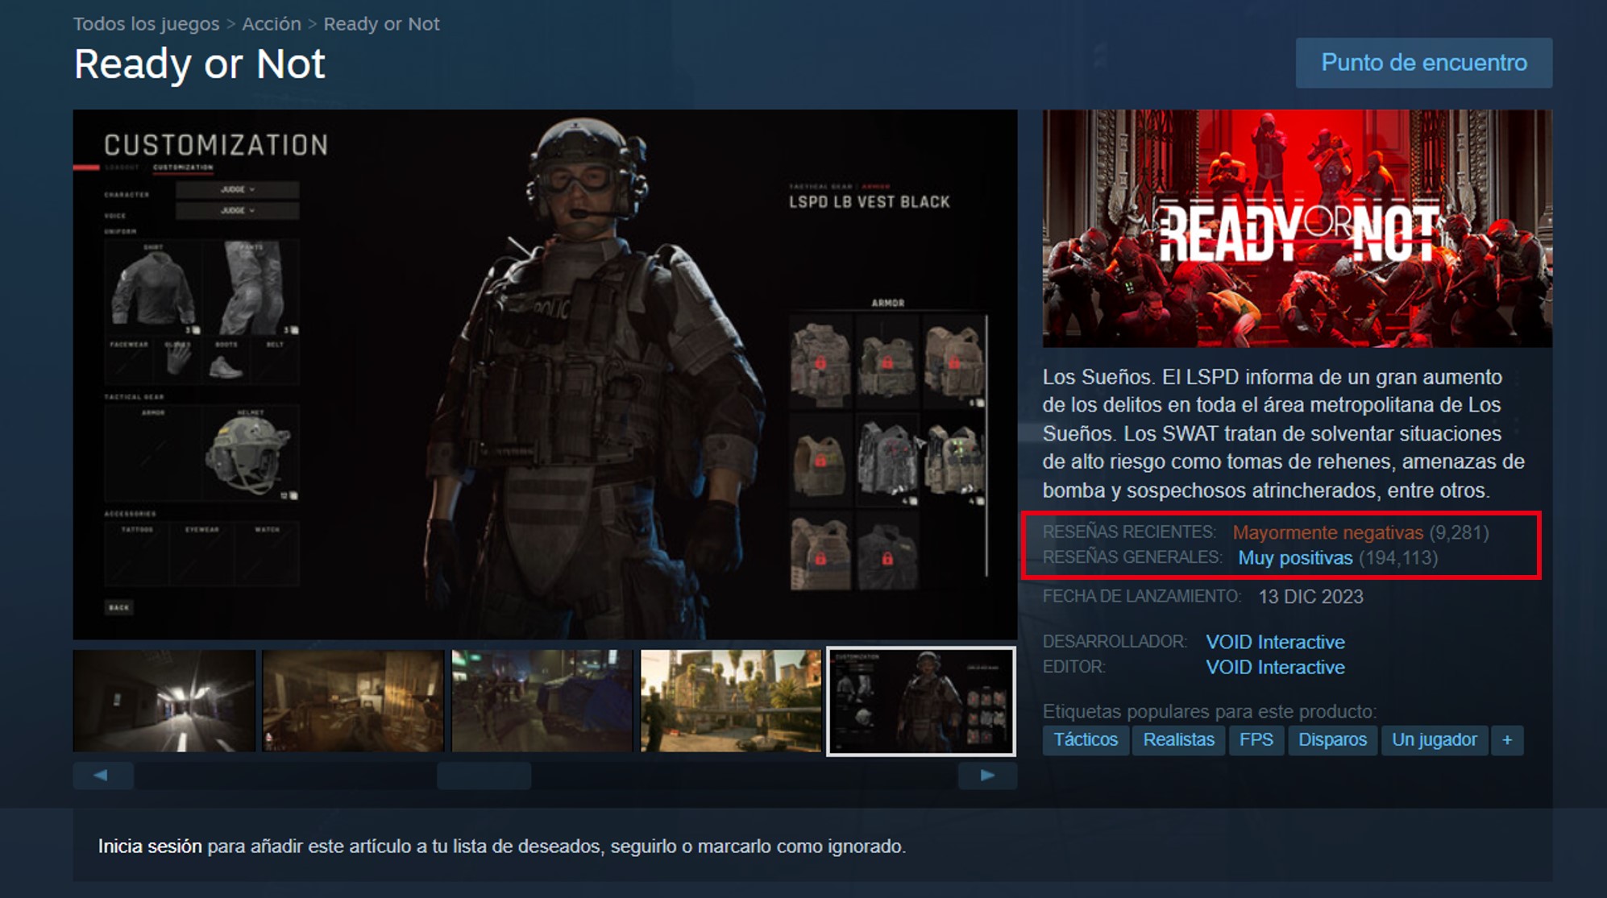Click the 'Ready or Not' breadcrumb link
1607x898 pixels.
(381, 24)
